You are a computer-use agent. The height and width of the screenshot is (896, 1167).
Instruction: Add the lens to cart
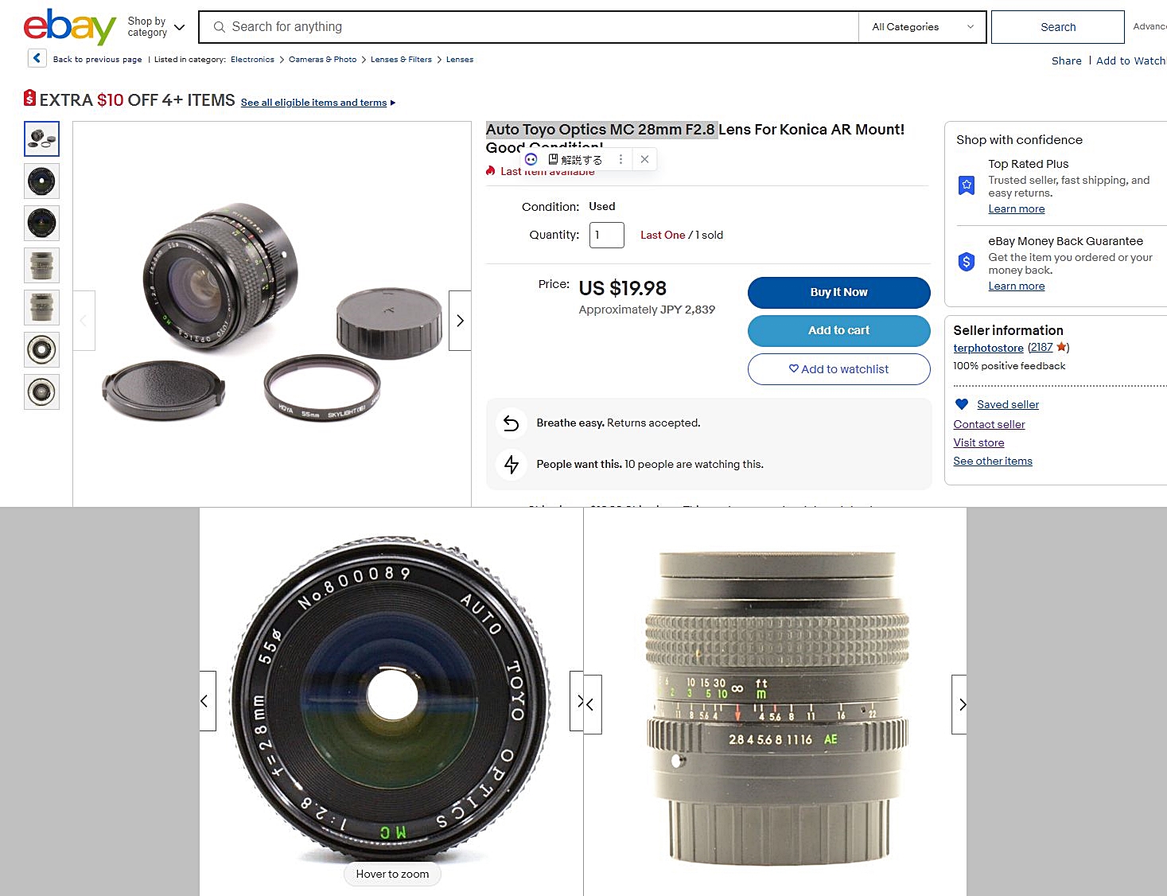[838, 330]
